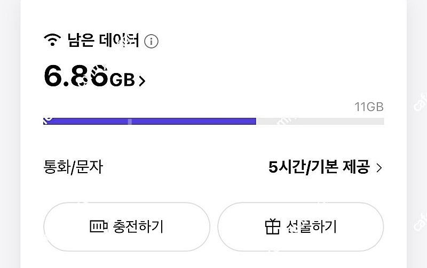Screen dimensions: 427x268
Task: Open the 5시간/기본 제공 details text
Action: (319, 168)
